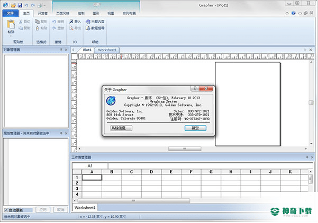Click the large Paste (粘贴) clipboard icon
The image size is (318, 223).
pos(11,24)
